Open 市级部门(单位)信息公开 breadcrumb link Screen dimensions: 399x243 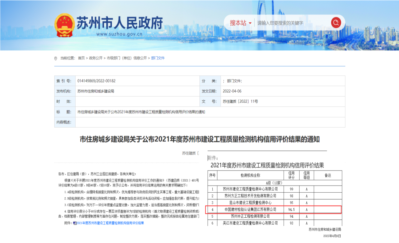click(127, 58)
